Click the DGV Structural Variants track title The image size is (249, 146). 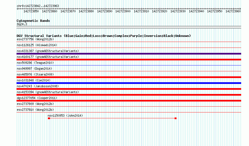click(104, 36)
